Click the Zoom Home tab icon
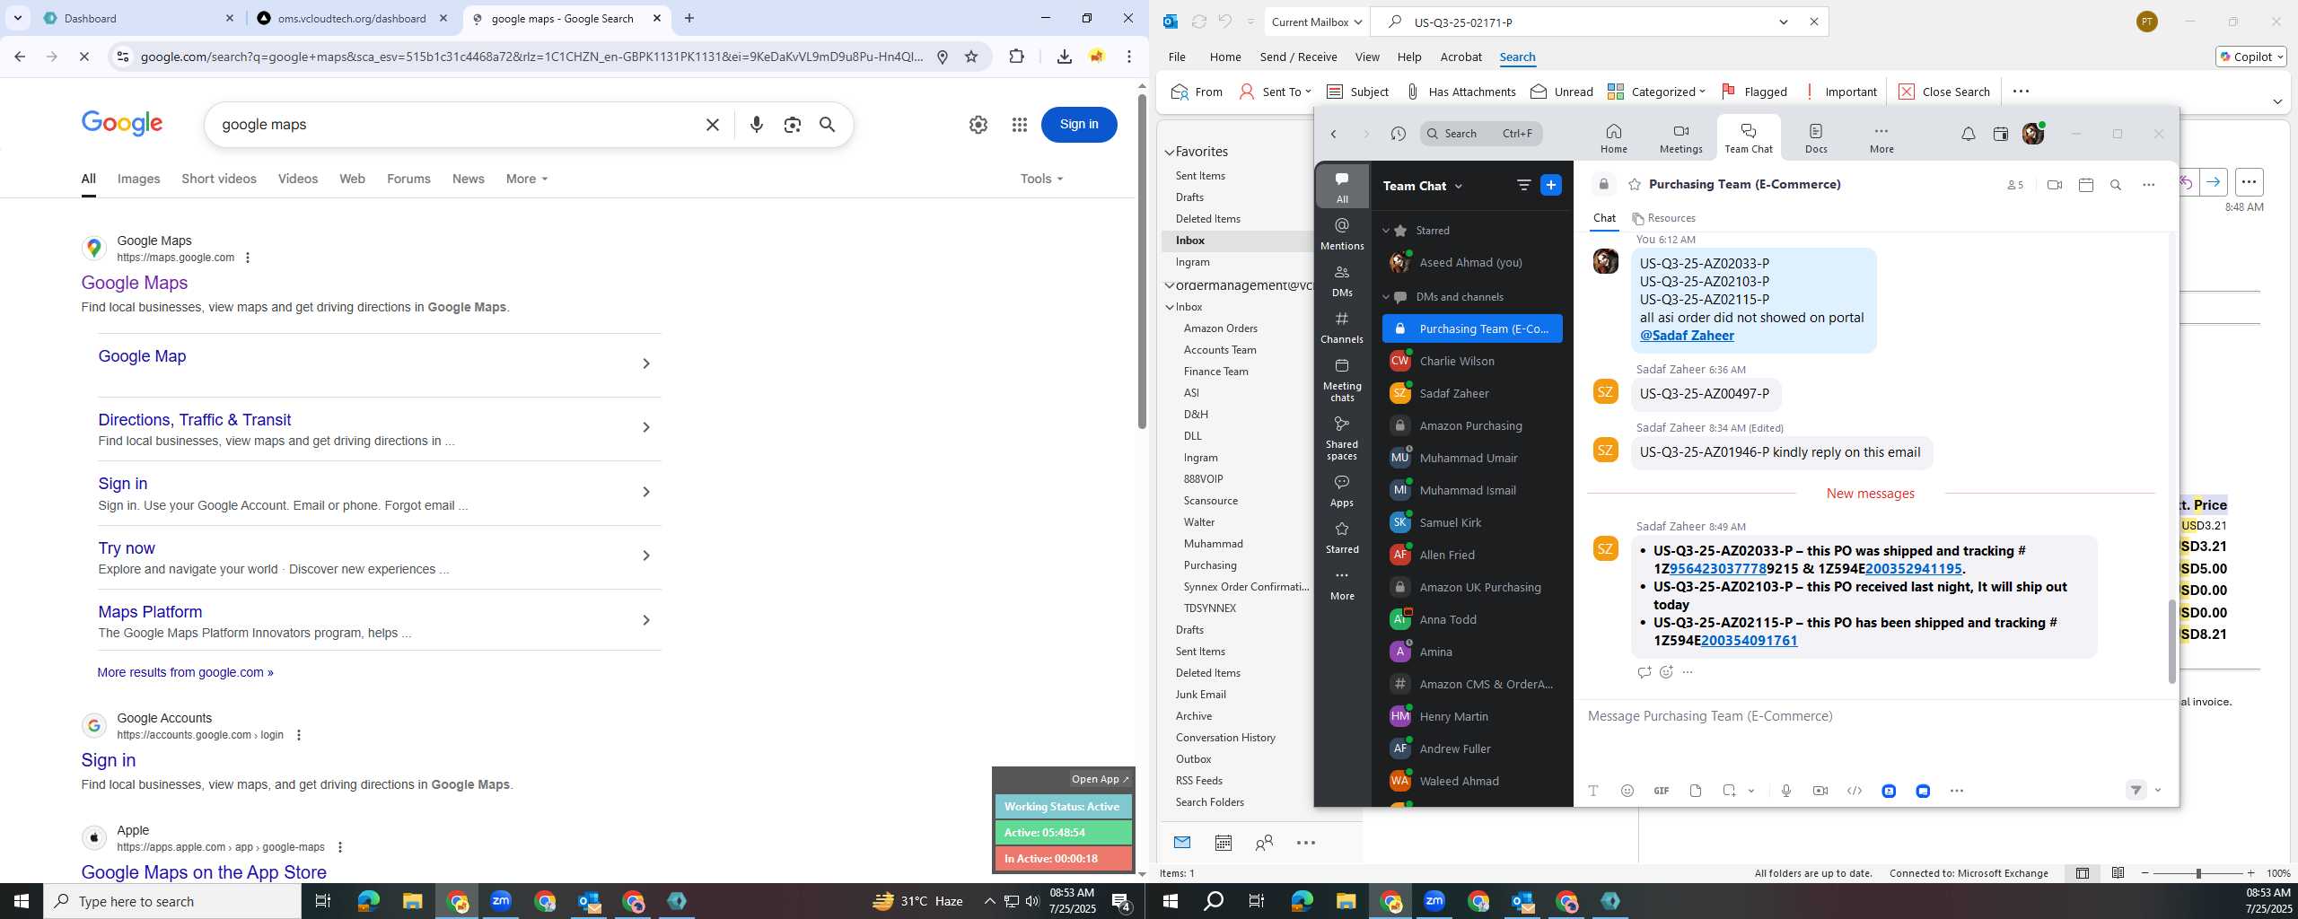Image resolution: width=2298 pixels, height=919 pixels. 1613,131
